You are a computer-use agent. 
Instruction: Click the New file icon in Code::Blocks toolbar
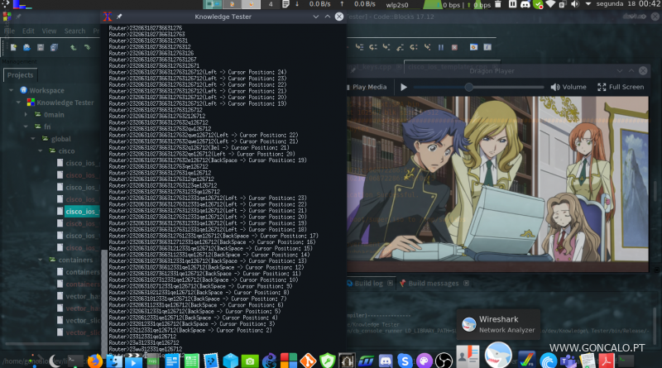coord(13,47)
